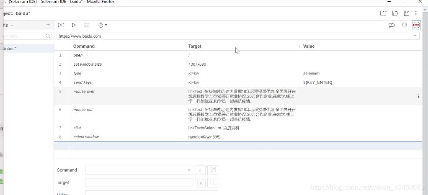Image resolution: width=428 pixels, height=195 pixels.
Task: Run all tests in the suite
Action: point(61,25)
